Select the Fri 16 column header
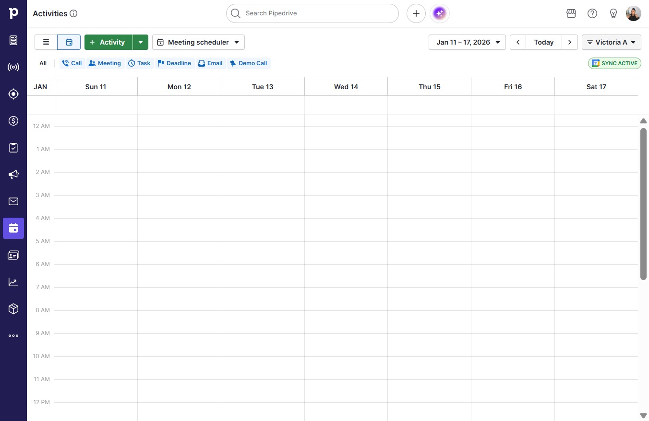649x421 pixels. pos(513,87)
